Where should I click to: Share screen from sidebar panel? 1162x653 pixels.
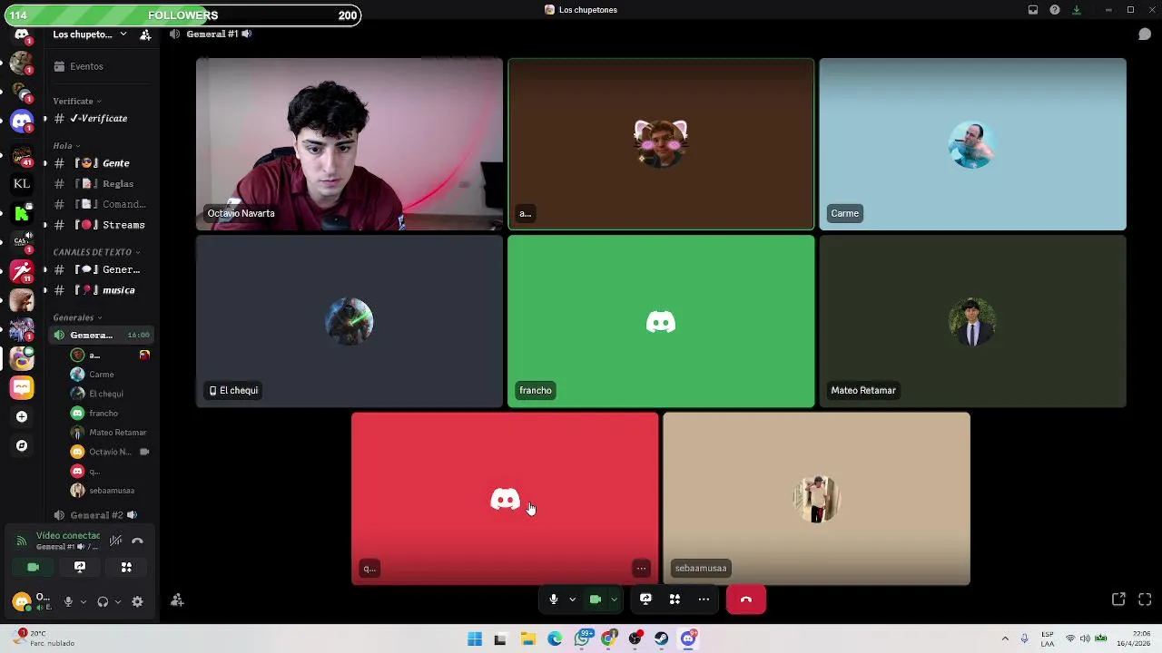80,567
